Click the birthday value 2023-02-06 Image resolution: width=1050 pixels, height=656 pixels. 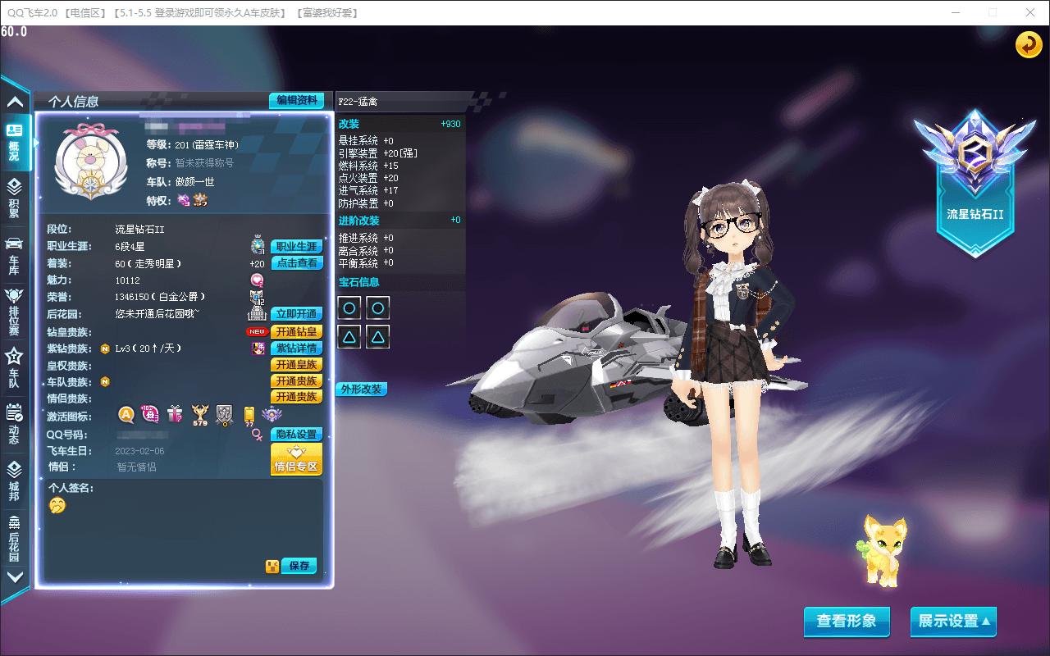pyautogui.click(x=140, y=451)
